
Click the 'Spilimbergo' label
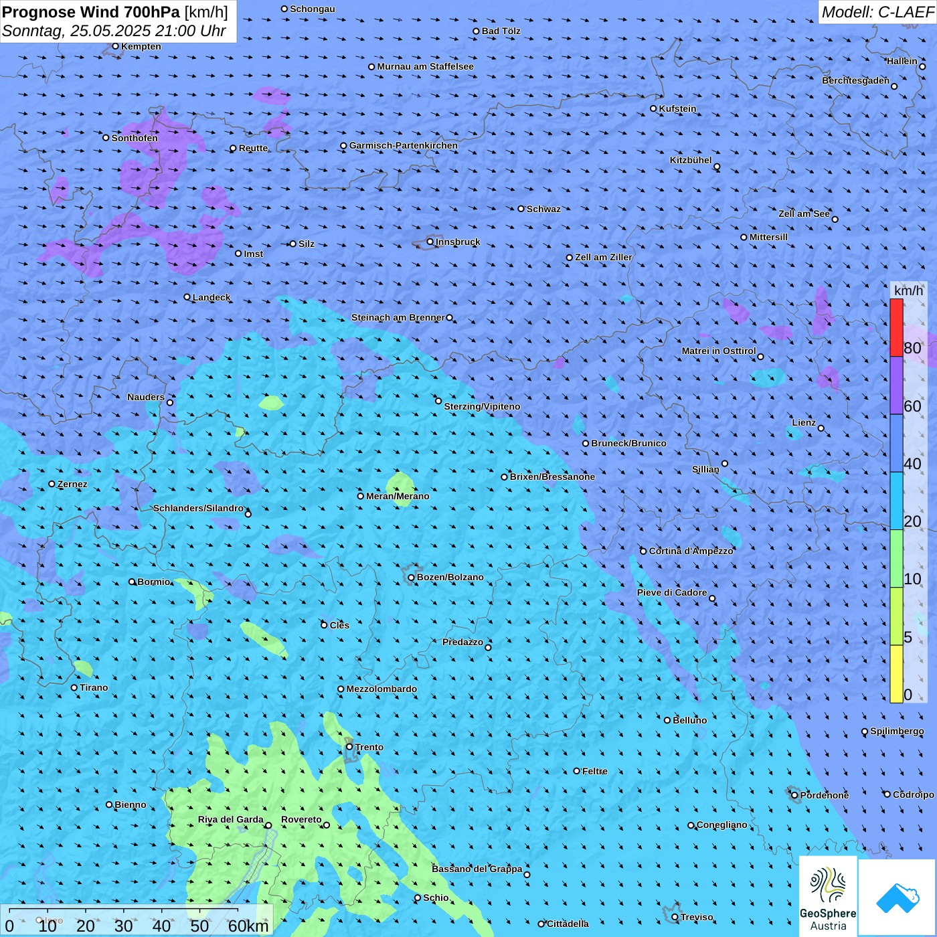(x=897, y=731)
